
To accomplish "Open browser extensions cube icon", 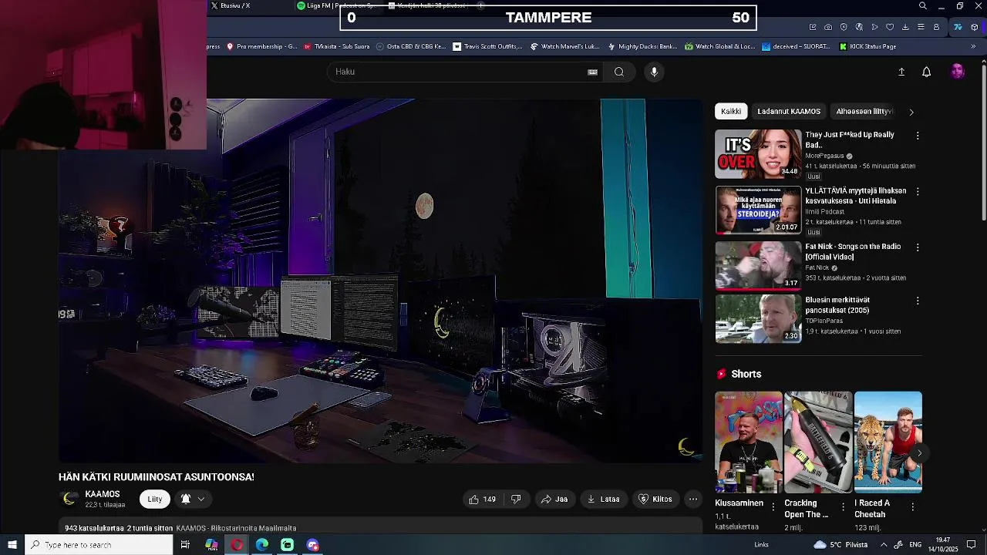I will (x=975, y=27).
